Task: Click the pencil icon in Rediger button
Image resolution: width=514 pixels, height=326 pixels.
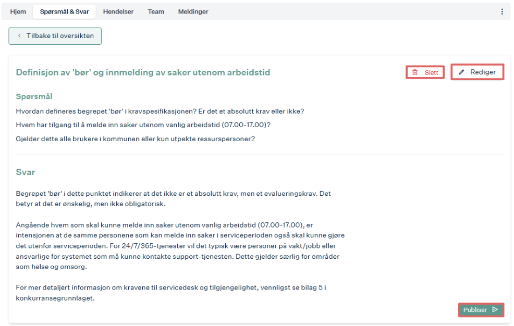Action: click(461, 72)
